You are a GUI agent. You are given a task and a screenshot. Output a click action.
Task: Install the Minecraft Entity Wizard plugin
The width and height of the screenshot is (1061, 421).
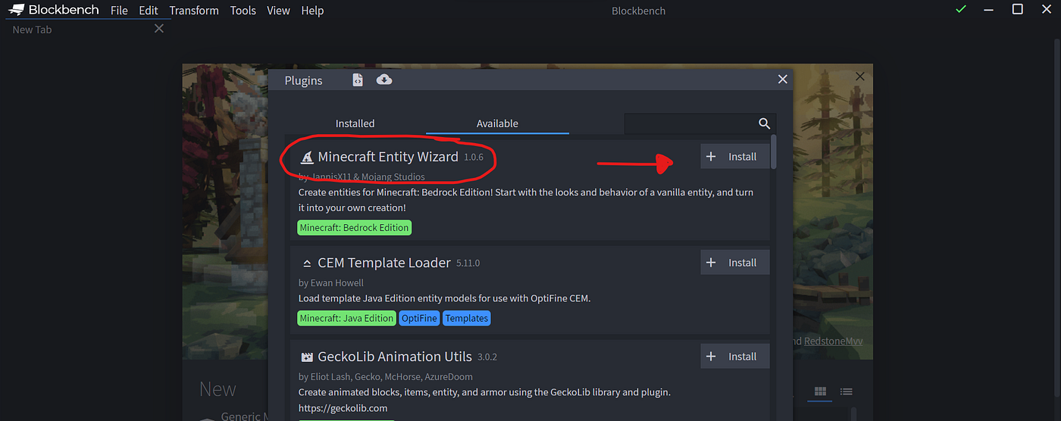[x=734, y=157]
